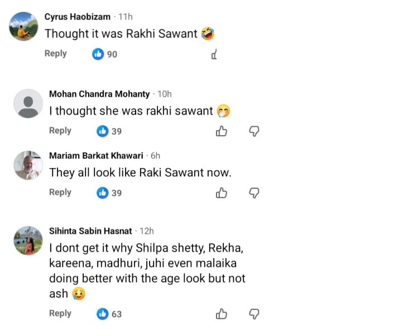Open Cyrus Haobizam's profile name

pos(78,17)
